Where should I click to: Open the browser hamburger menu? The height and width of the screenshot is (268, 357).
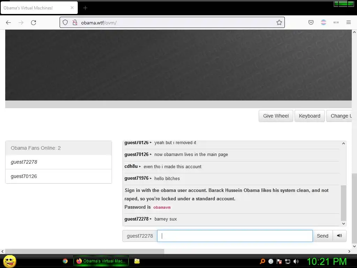pyautogui.click(x=349, y=22)
